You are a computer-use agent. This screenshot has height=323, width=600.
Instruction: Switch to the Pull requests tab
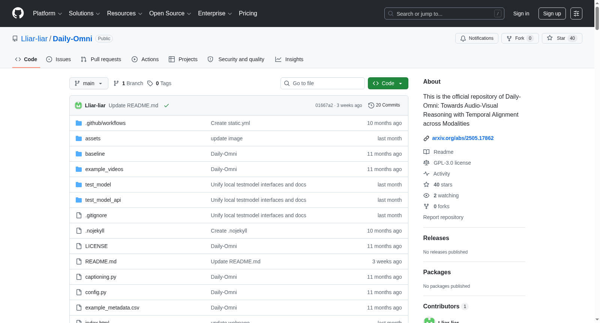click(x=101, y=59)
